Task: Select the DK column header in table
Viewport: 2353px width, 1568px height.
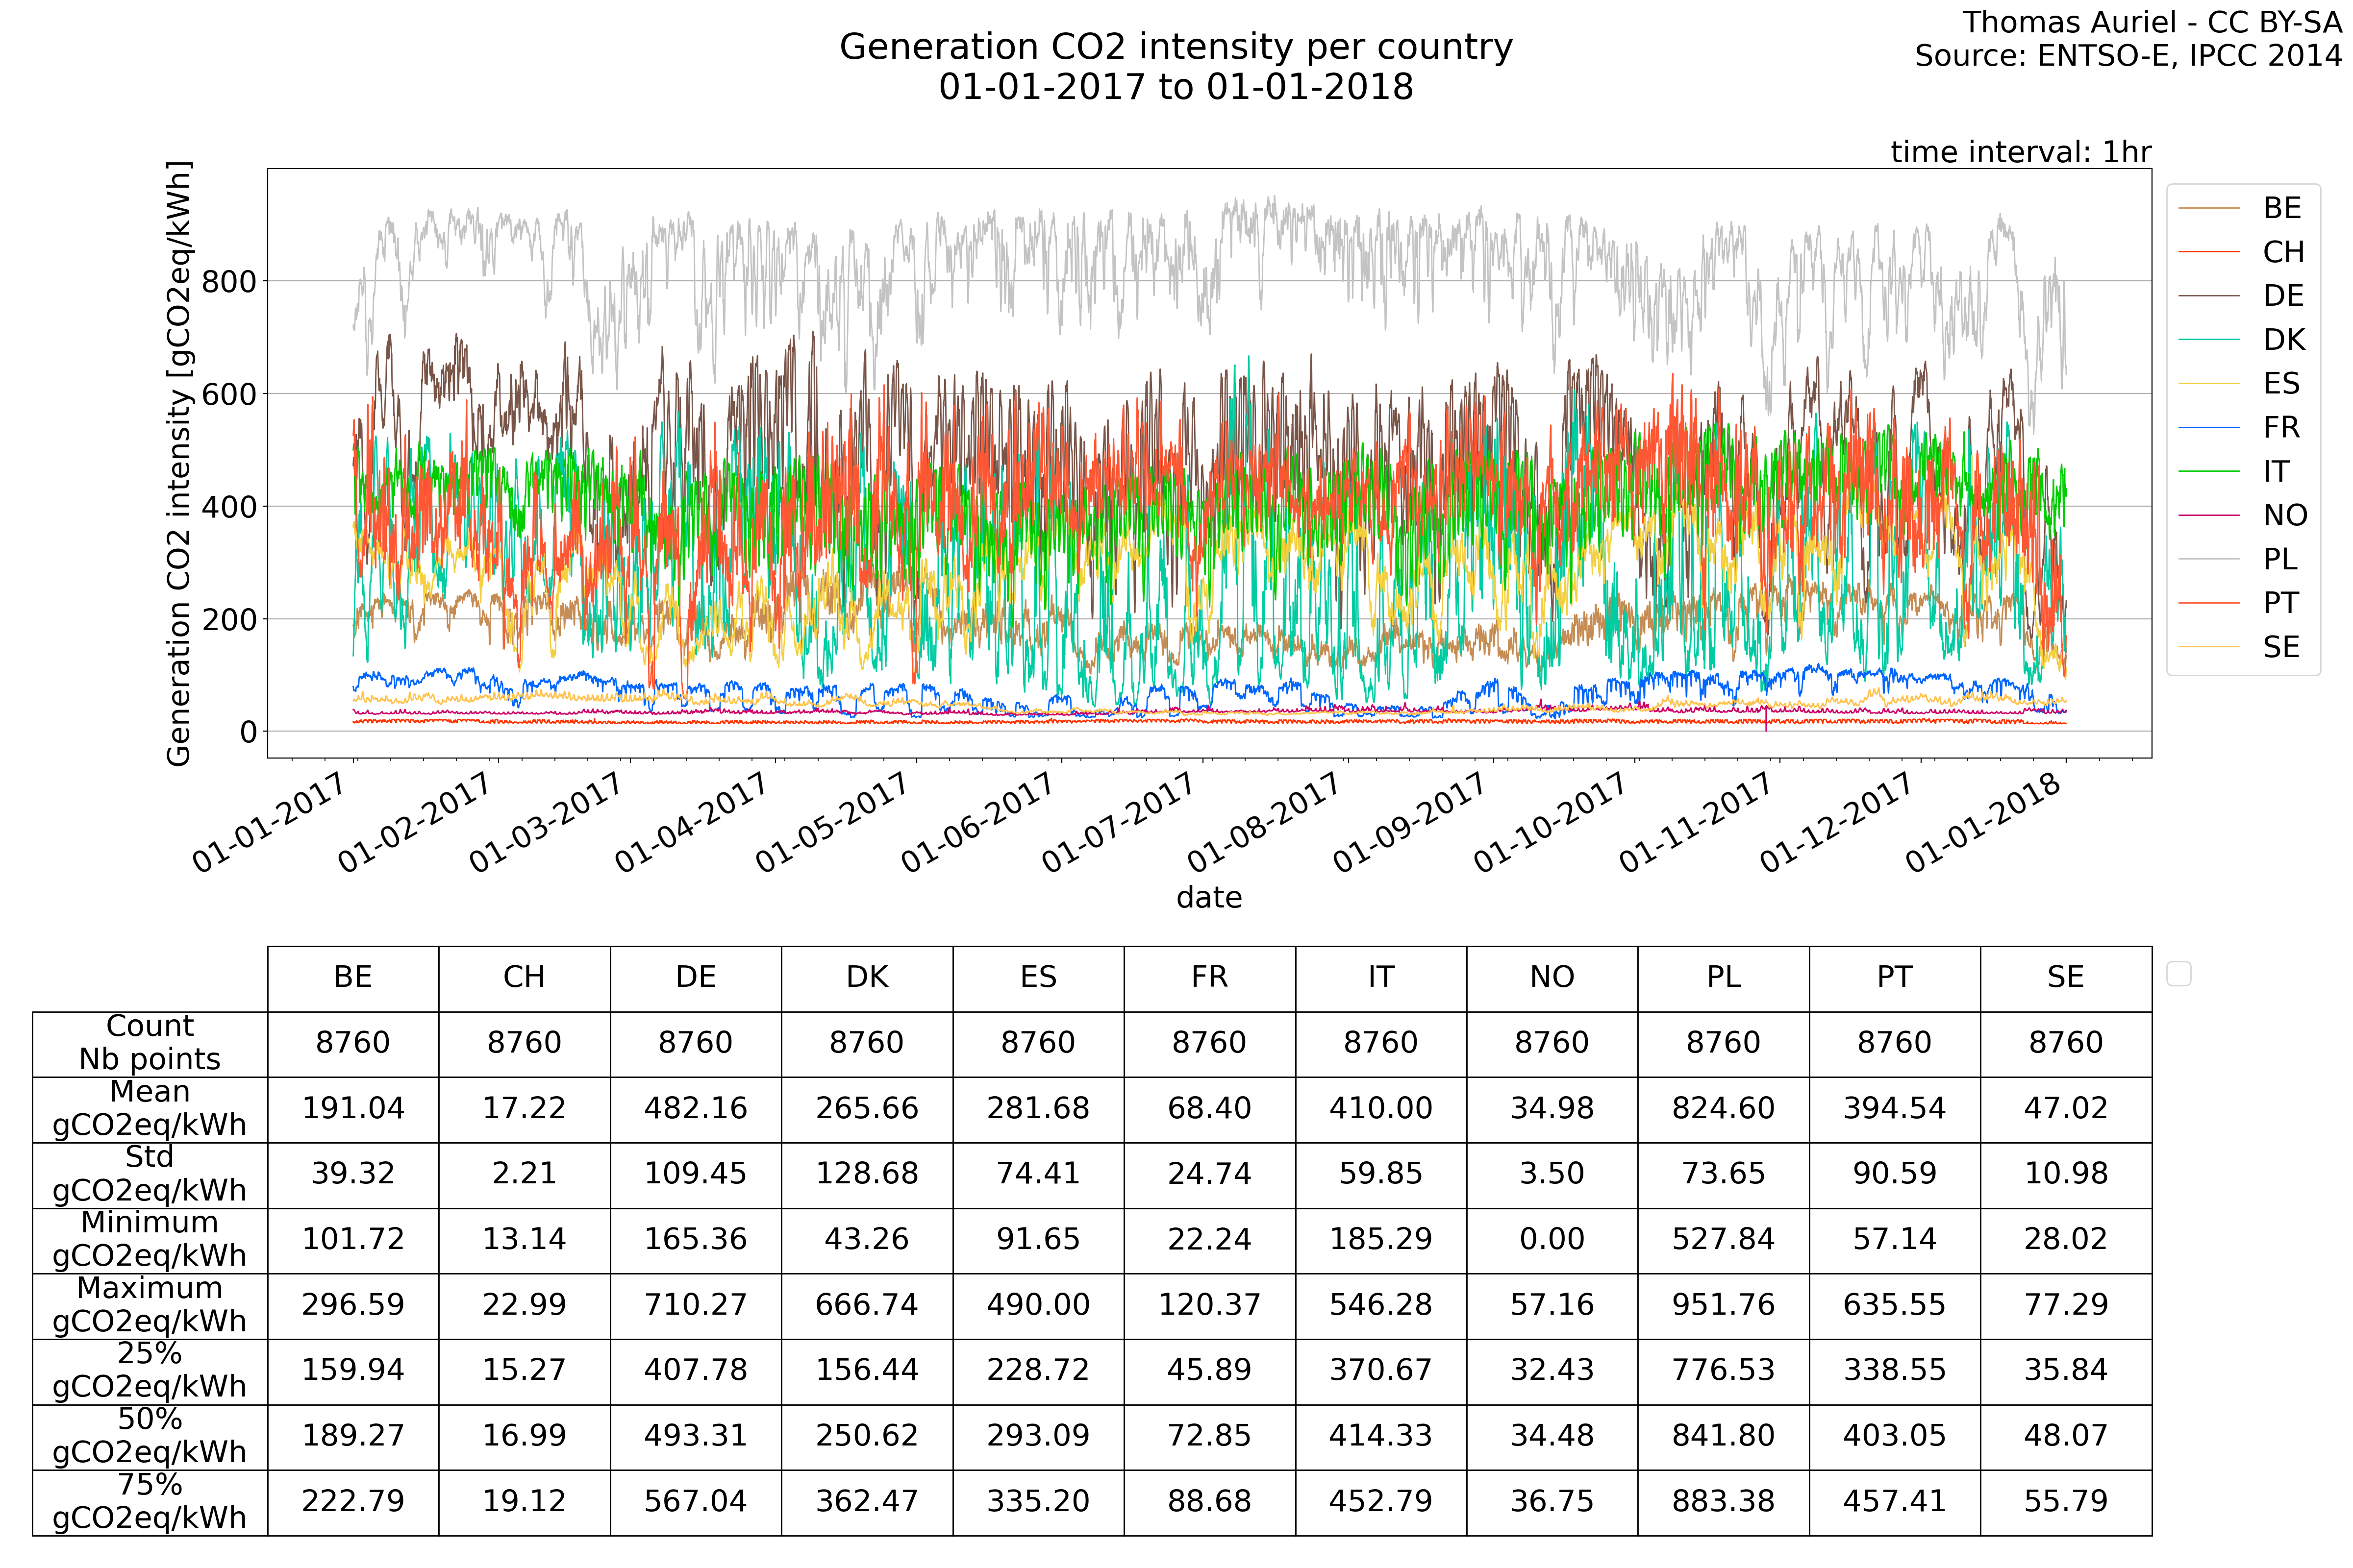Action: coord(866,977)
